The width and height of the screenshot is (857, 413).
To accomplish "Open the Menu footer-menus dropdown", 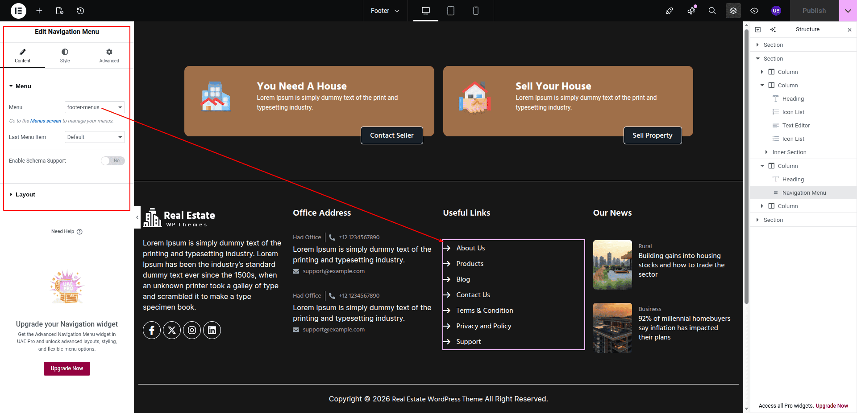I will point(95,107).
